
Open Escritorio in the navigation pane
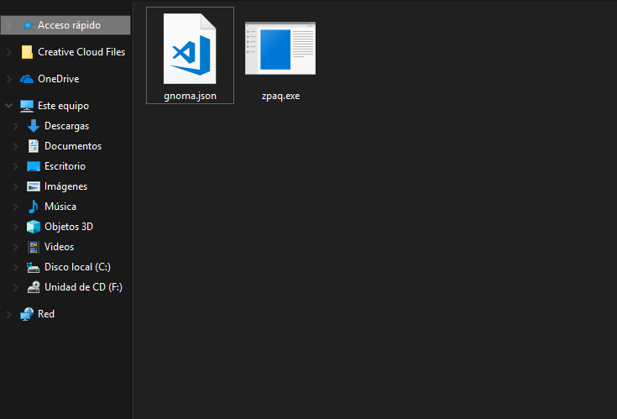(65, 166)
